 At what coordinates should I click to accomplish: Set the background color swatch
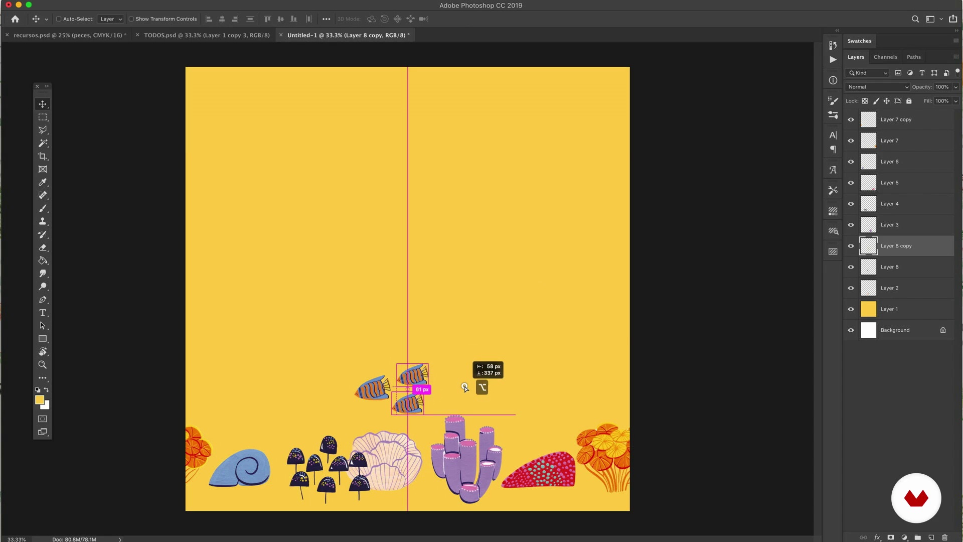[x=47, y=406]
